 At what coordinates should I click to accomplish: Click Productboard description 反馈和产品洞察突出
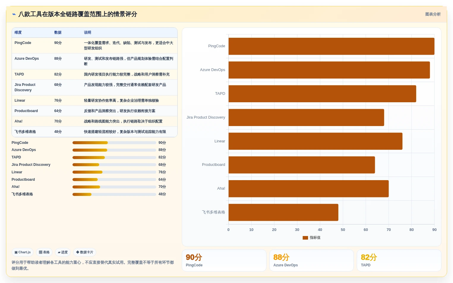[119, 111]
